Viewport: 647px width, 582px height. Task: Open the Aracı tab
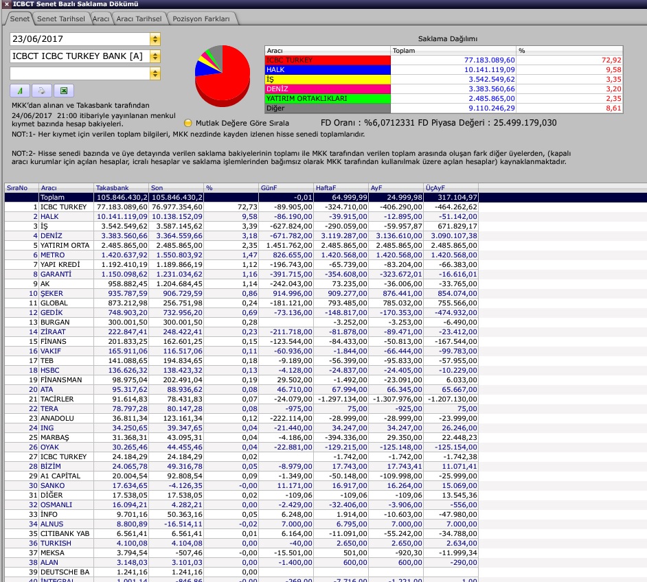coord(101,19)
